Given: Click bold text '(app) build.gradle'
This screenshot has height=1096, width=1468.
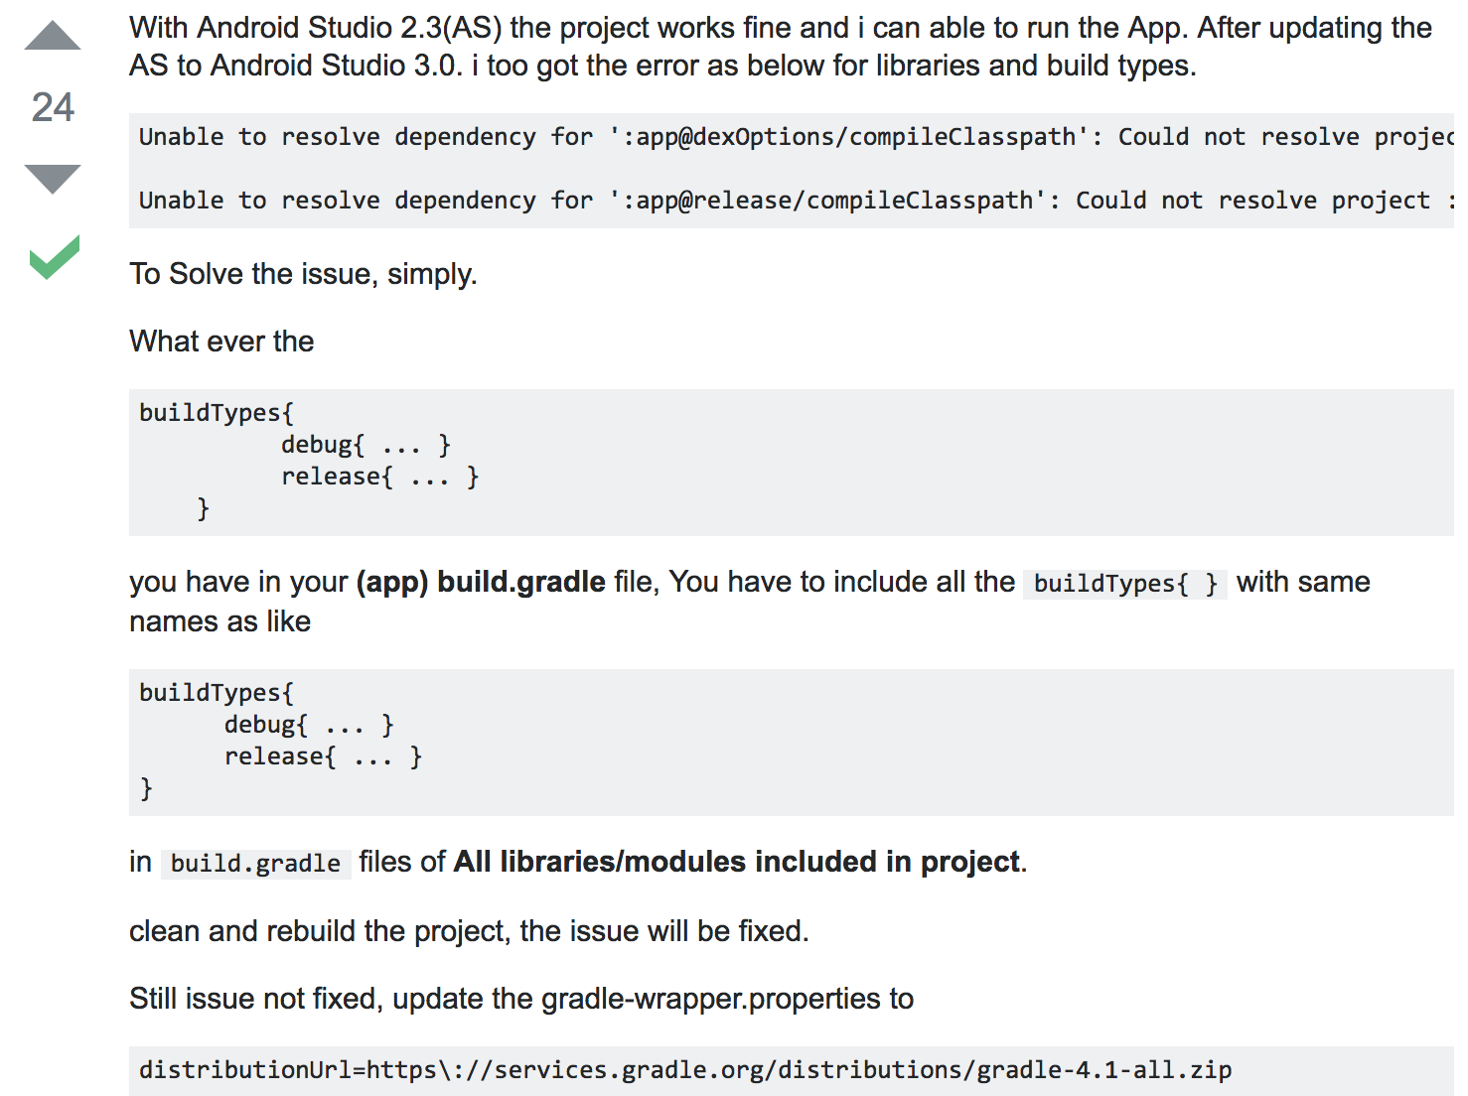Looking at the screenshot, I should [481, 582].
